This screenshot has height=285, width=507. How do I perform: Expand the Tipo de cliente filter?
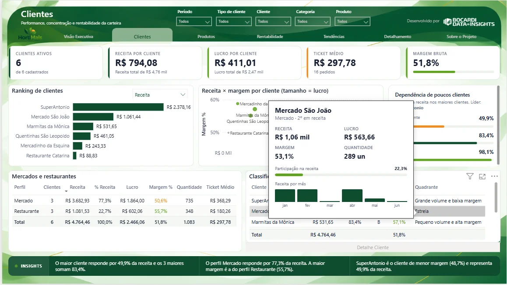tap(233, 21)
